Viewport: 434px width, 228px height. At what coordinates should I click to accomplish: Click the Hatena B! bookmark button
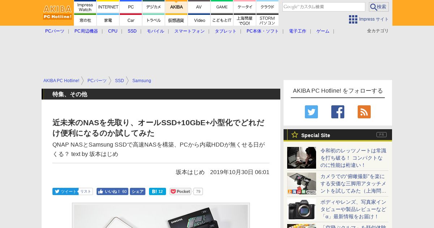pyautogui.click(x=157, y=191)
